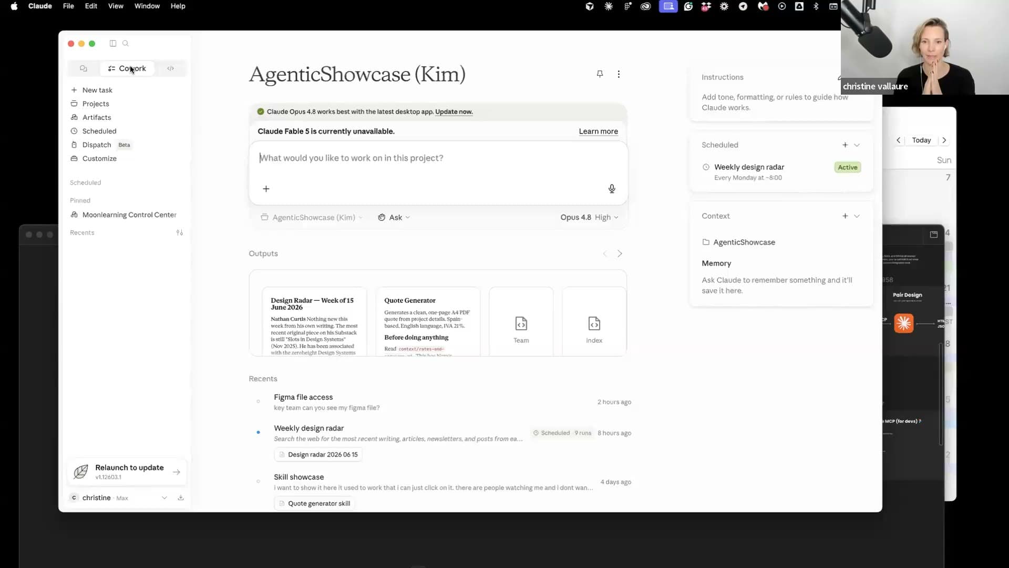Click the Bluetooth icon in the menu bar
The height and width of the screenshot is (568, 1009).
point(816,6)
